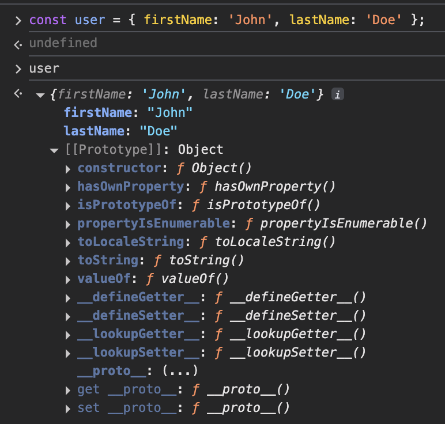Expand the toLocaleString entry

(67, 243)
